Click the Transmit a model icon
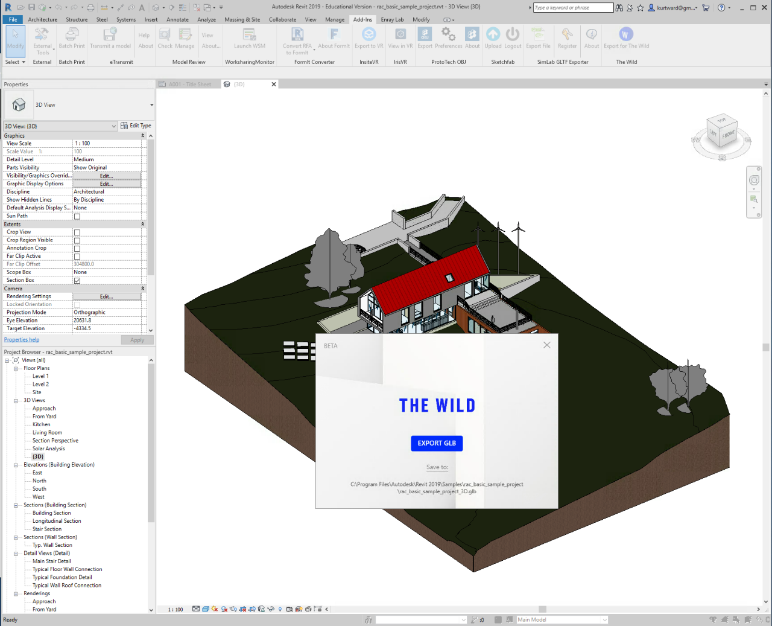The image size is (772, 626). click(110, 34)
